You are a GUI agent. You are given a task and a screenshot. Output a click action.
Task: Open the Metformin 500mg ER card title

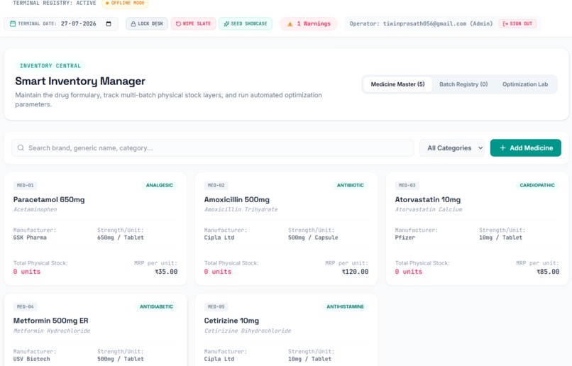pyautogui.click(x=50, y=321)
